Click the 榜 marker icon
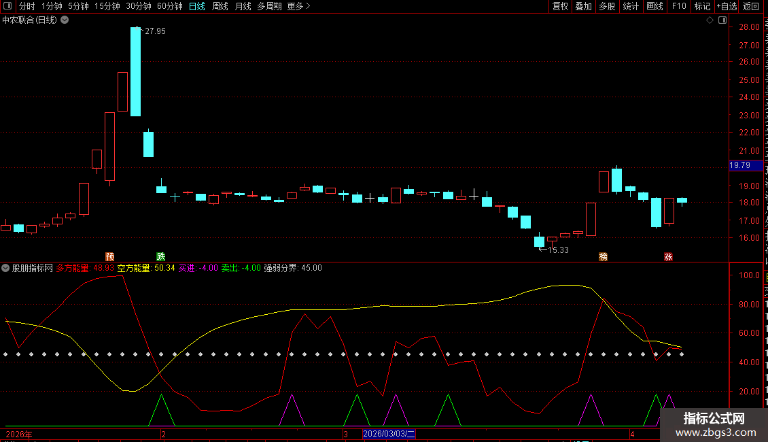 (x=603, y=256)
